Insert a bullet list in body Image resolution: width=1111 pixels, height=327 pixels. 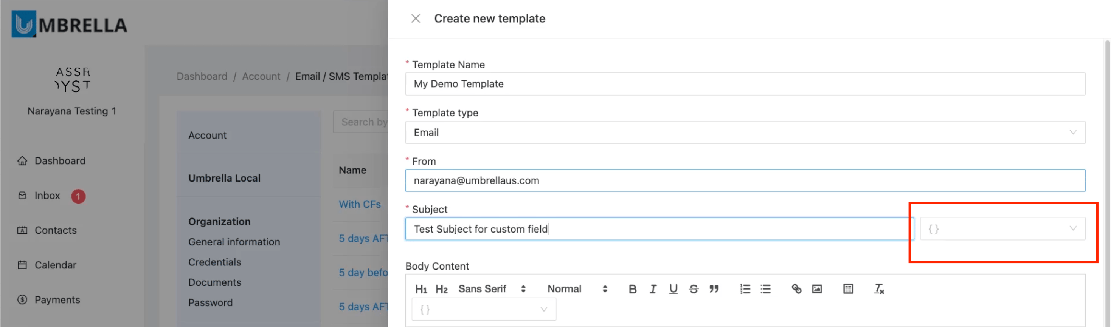[765, 289]
